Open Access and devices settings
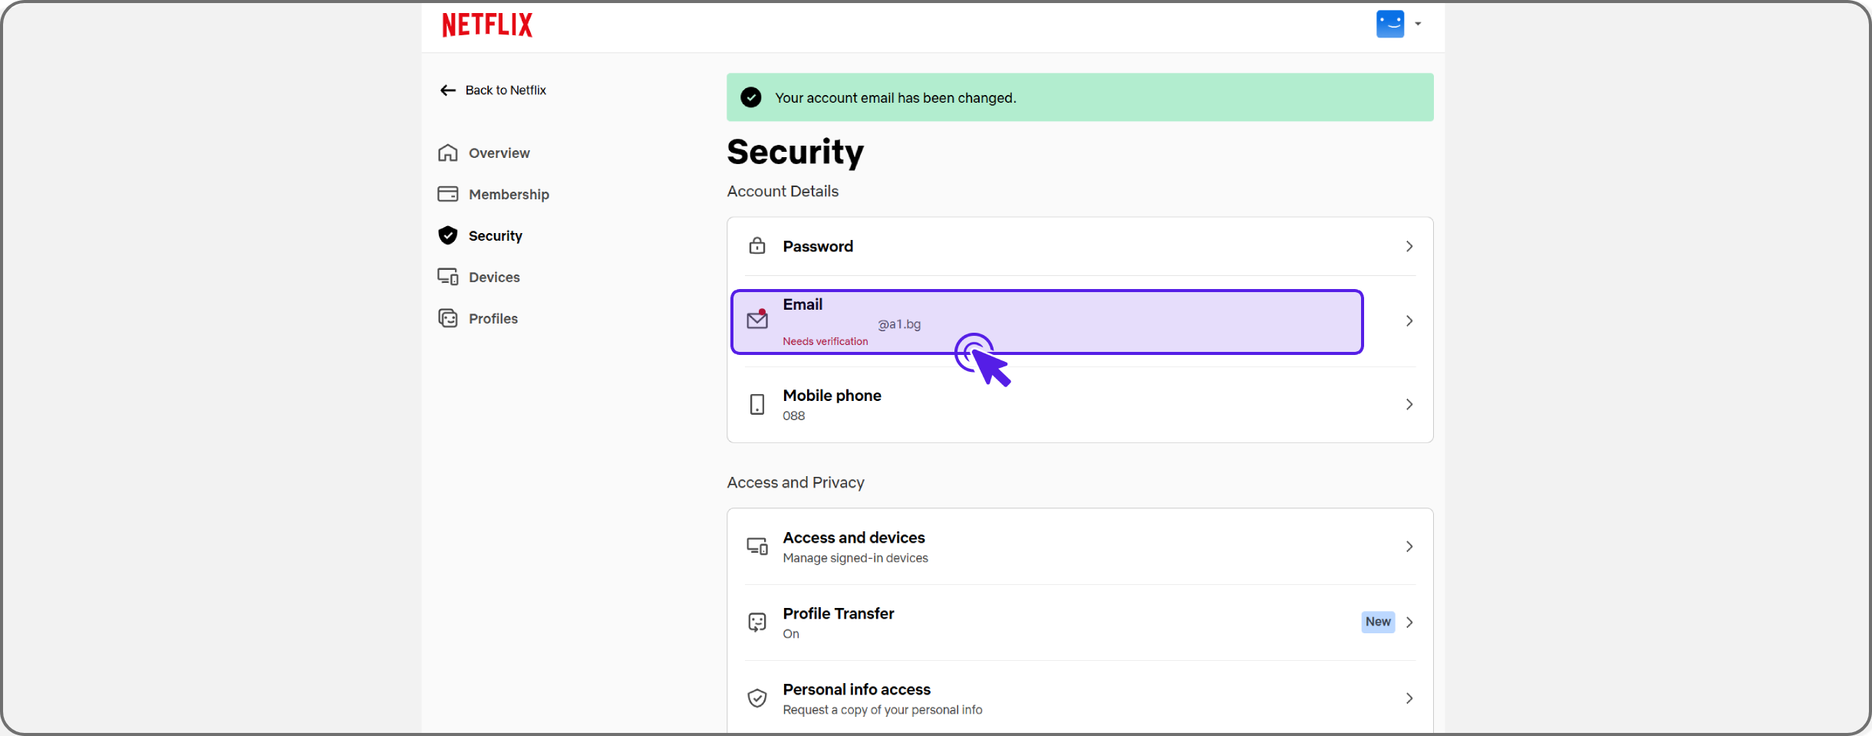The image size is (1872, 736). pos(1079,547)
